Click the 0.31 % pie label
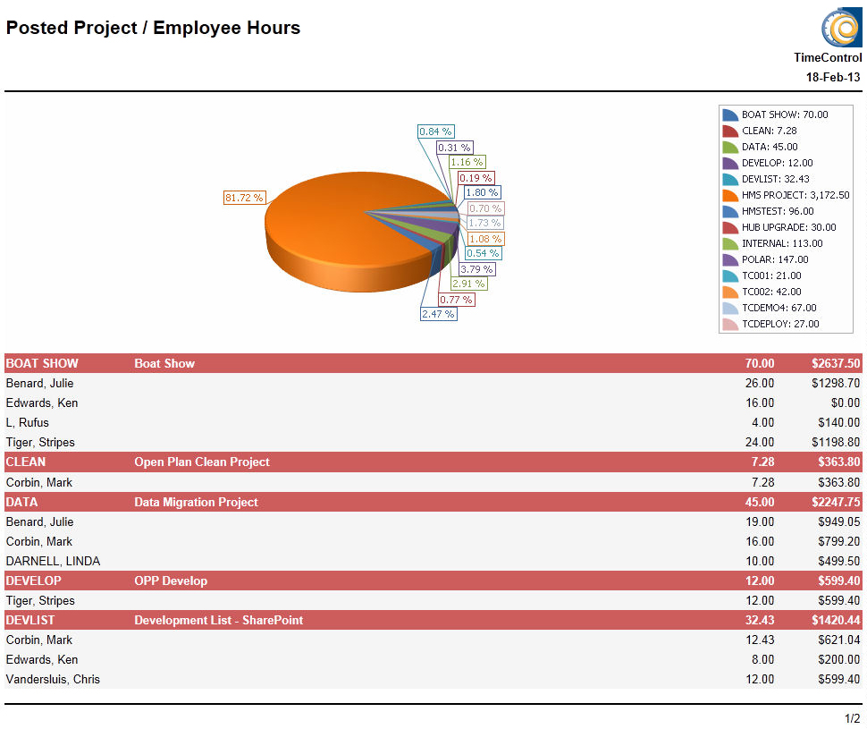Screen dimensions: 867x729 (455, 148)
